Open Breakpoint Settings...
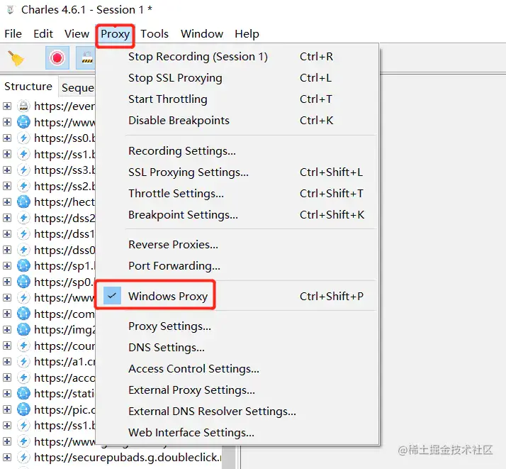 237,215
